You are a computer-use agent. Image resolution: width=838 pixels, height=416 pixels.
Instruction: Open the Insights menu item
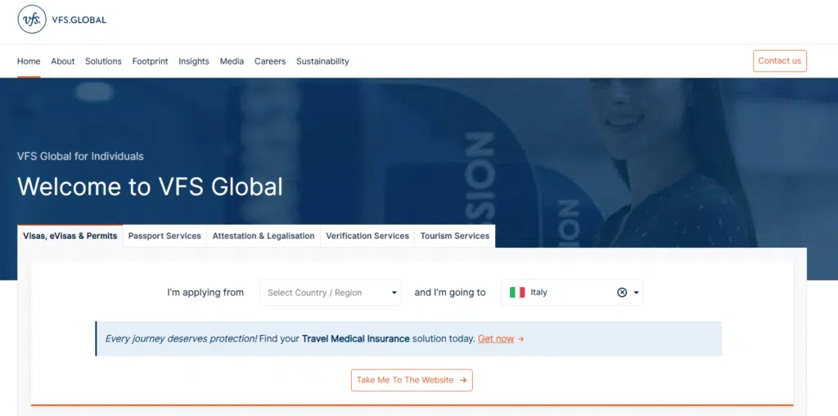pos(194,61)
